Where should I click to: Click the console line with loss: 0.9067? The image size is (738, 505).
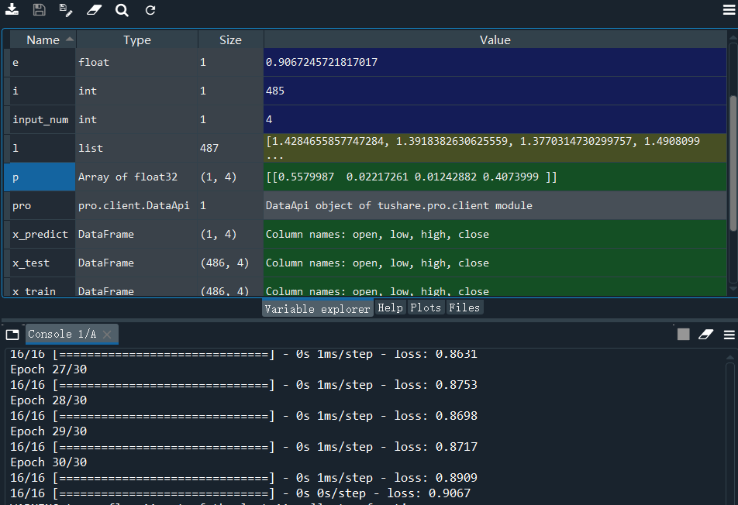pos(240,493)
